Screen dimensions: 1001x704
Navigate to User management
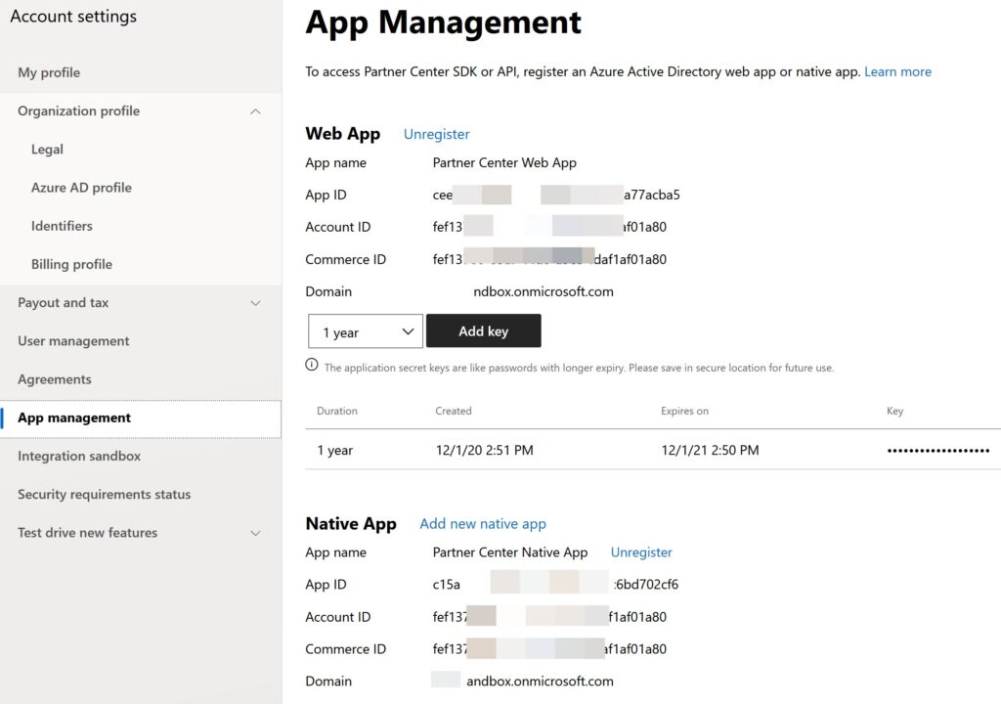click(x=73, y=341)
